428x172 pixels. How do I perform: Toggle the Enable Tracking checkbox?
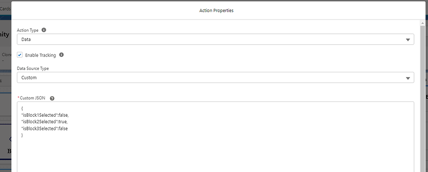coord(20,55)
